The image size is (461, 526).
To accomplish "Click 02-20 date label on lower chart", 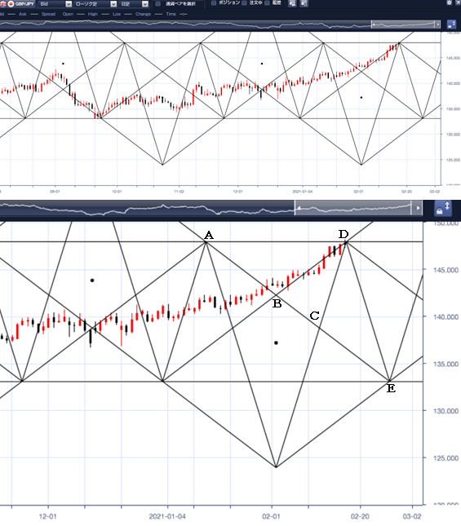I will 360,516.
